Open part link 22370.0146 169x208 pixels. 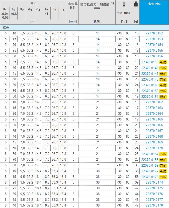click(150, 68)
